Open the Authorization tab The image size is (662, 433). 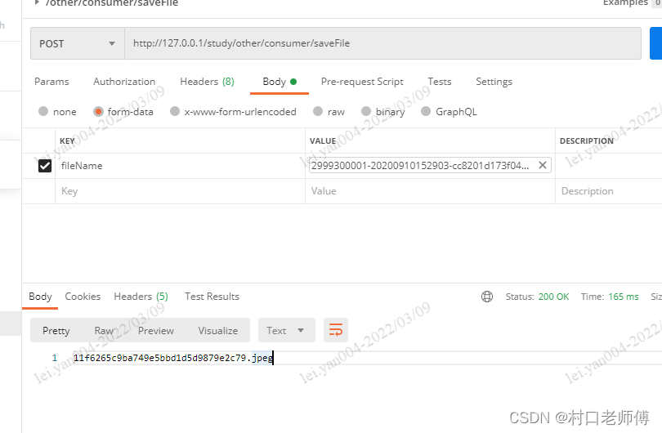point(124,82)
